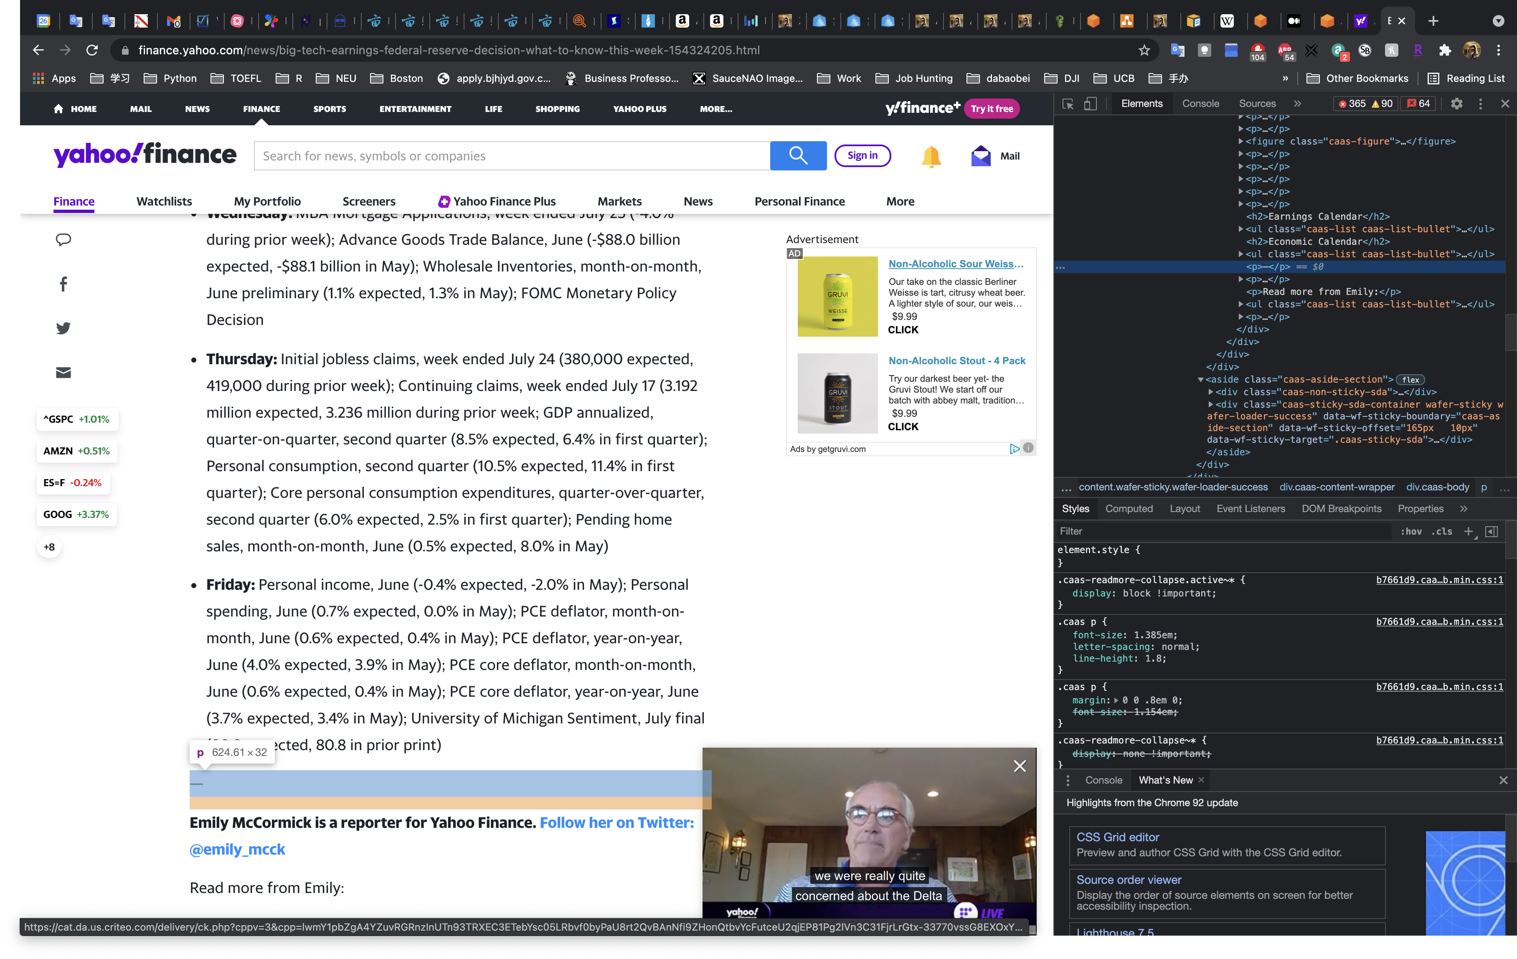Click the DevTools inspect element picker icon

click(1068, 104)
